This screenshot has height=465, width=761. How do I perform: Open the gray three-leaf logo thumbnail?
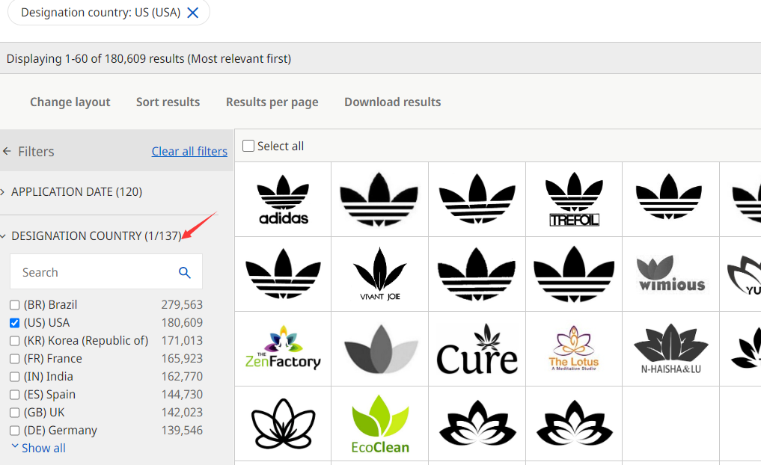click(380, 349)
